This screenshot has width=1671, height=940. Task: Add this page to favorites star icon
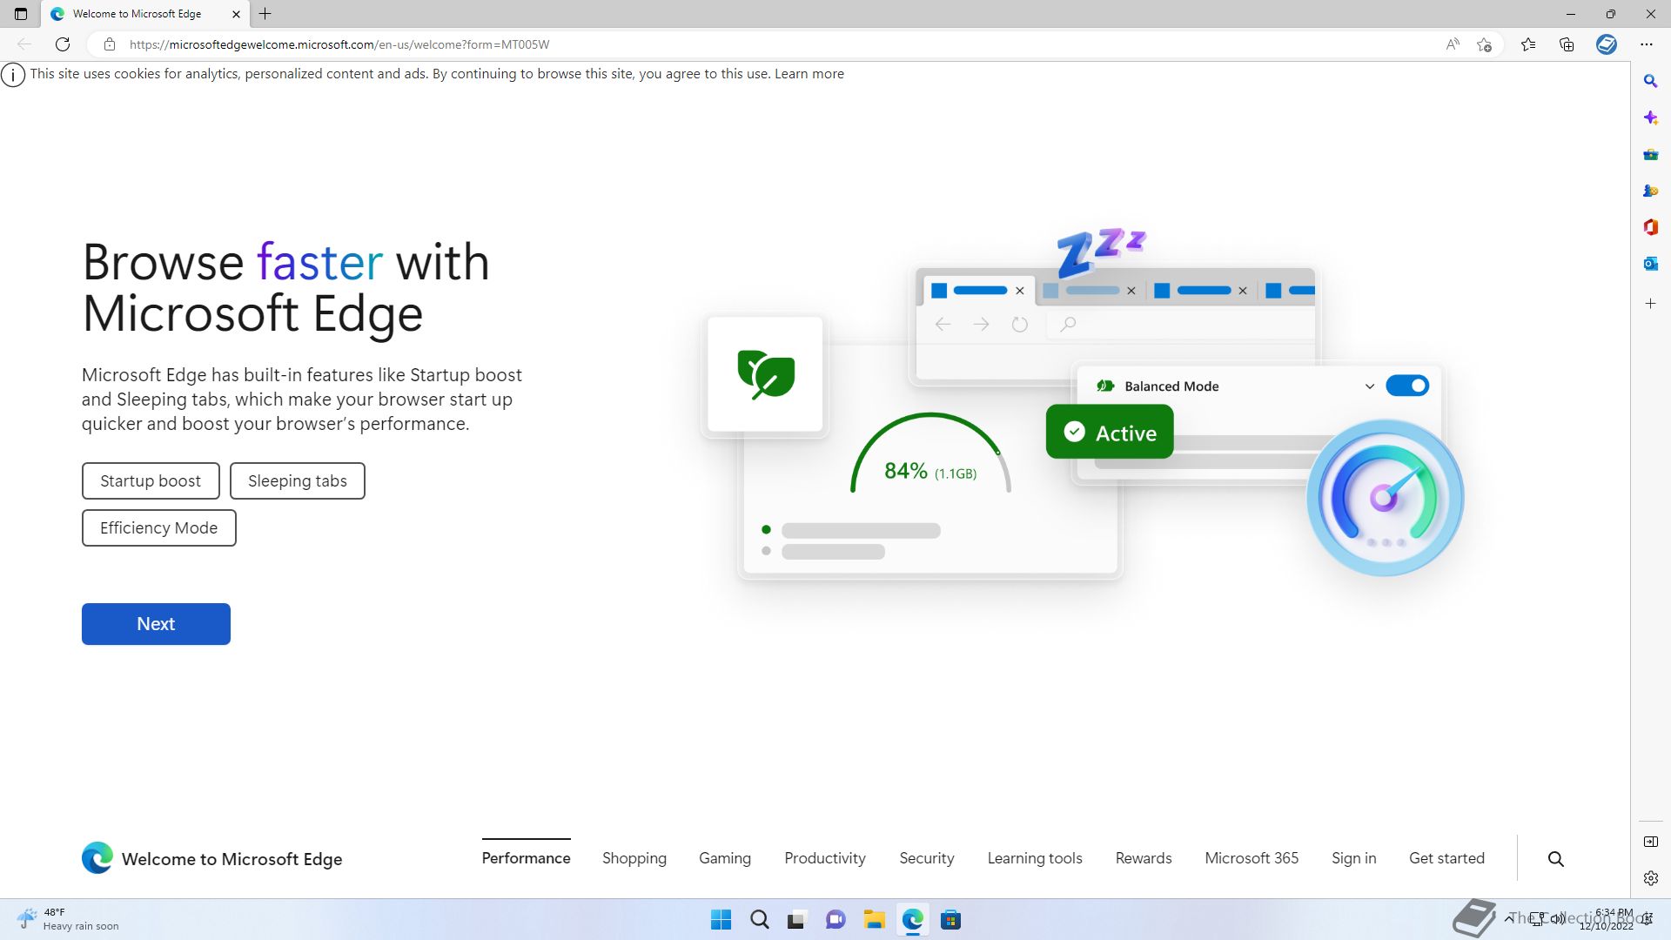point(1485,44)
